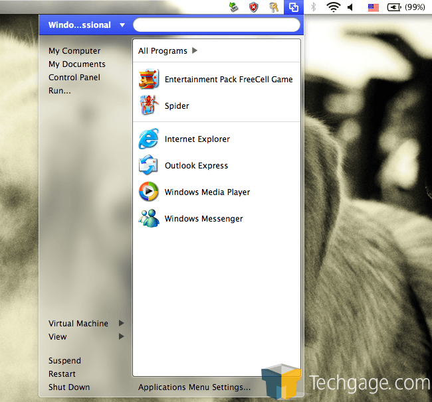Click the Internet Explorer label

coord(197,139)
